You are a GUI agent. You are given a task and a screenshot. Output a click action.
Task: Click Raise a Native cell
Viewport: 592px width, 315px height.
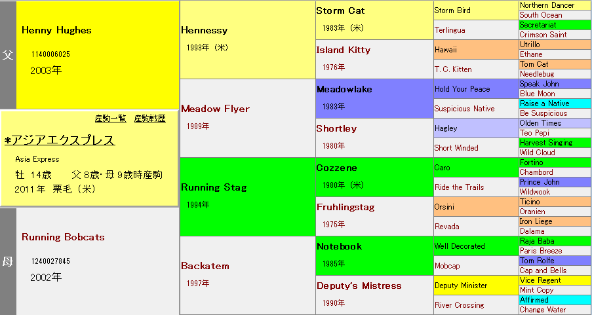click(x=544, y=103)
